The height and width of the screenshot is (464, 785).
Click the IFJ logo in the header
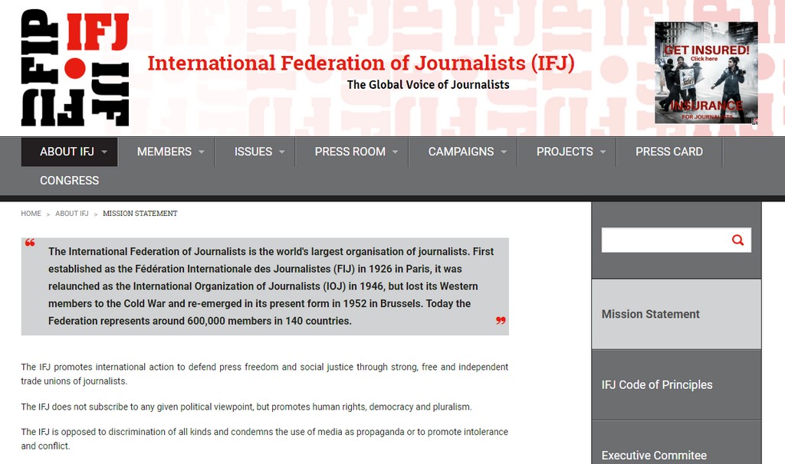[75, 67]
